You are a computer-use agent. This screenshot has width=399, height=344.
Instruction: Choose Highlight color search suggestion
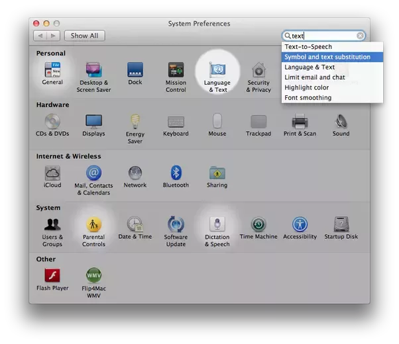[332, 87]
